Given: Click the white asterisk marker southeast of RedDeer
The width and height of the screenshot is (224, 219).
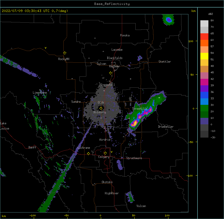Looking at the screenshot, I should point(130,79).
